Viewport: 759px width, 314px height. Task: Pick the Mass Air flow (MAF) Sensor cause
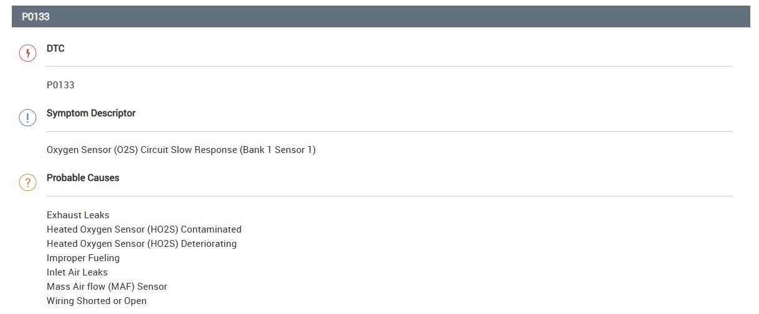(107, 287)
